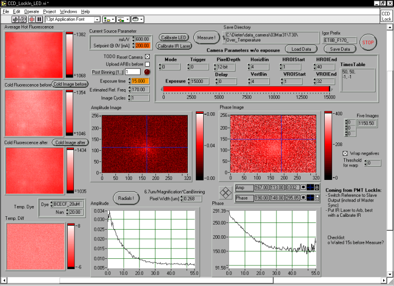Click the Calibrate LED button
This screenshot has height=286, width=394.
[x=173, y=37]
